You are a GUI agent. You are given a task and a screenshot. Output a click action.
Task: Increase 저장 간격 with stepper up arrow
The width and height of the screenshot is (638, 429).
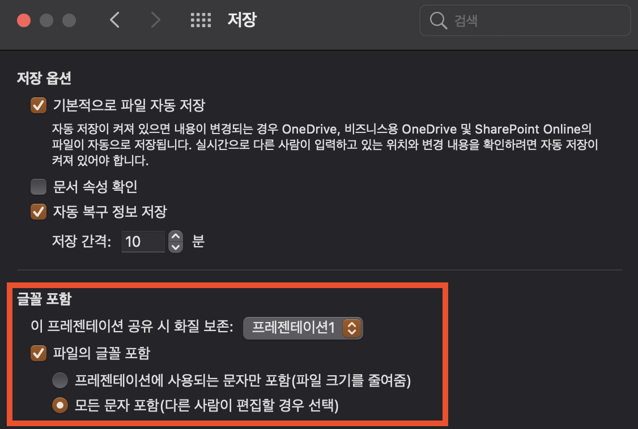[x=176, y=237]
